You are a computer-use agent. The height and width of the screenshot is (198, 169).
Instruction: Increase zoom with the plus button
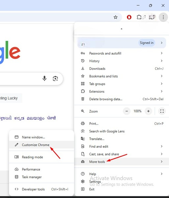[148, 111]
